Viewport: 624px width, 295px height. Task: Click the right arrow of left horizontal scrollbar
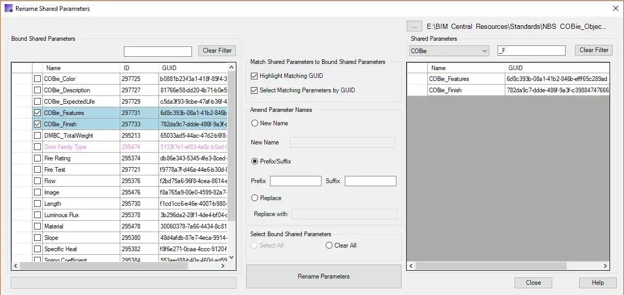223,266
